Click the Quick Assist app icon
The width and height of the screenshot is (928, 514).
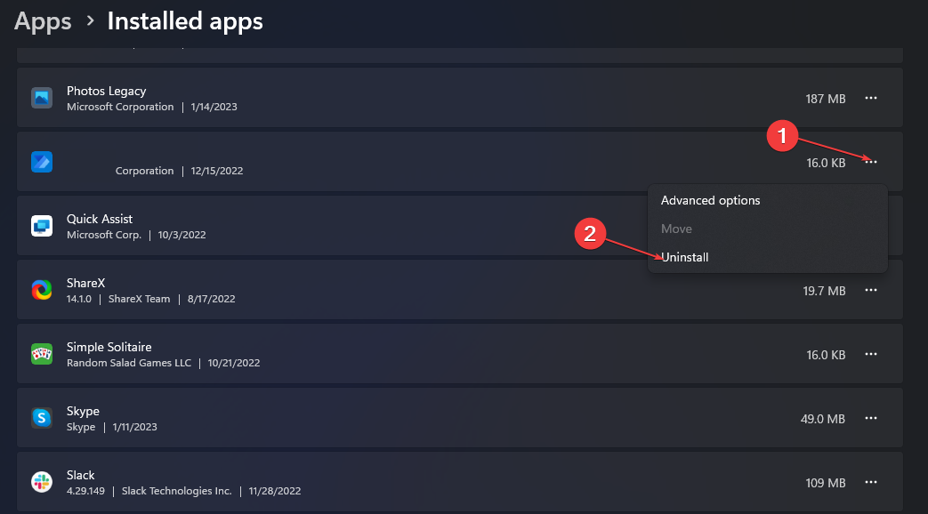[42, 226]
